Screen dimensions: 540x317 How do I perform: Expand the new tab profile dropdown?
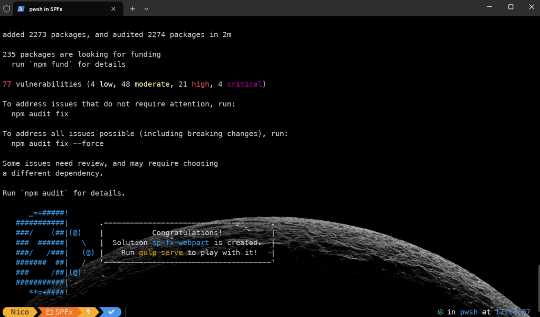pos(146,8)
